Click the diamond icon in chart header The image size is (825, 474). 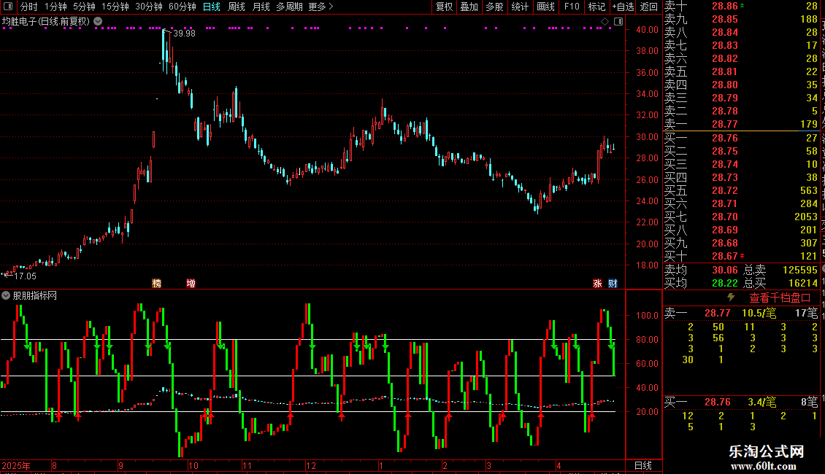point(605,22)
